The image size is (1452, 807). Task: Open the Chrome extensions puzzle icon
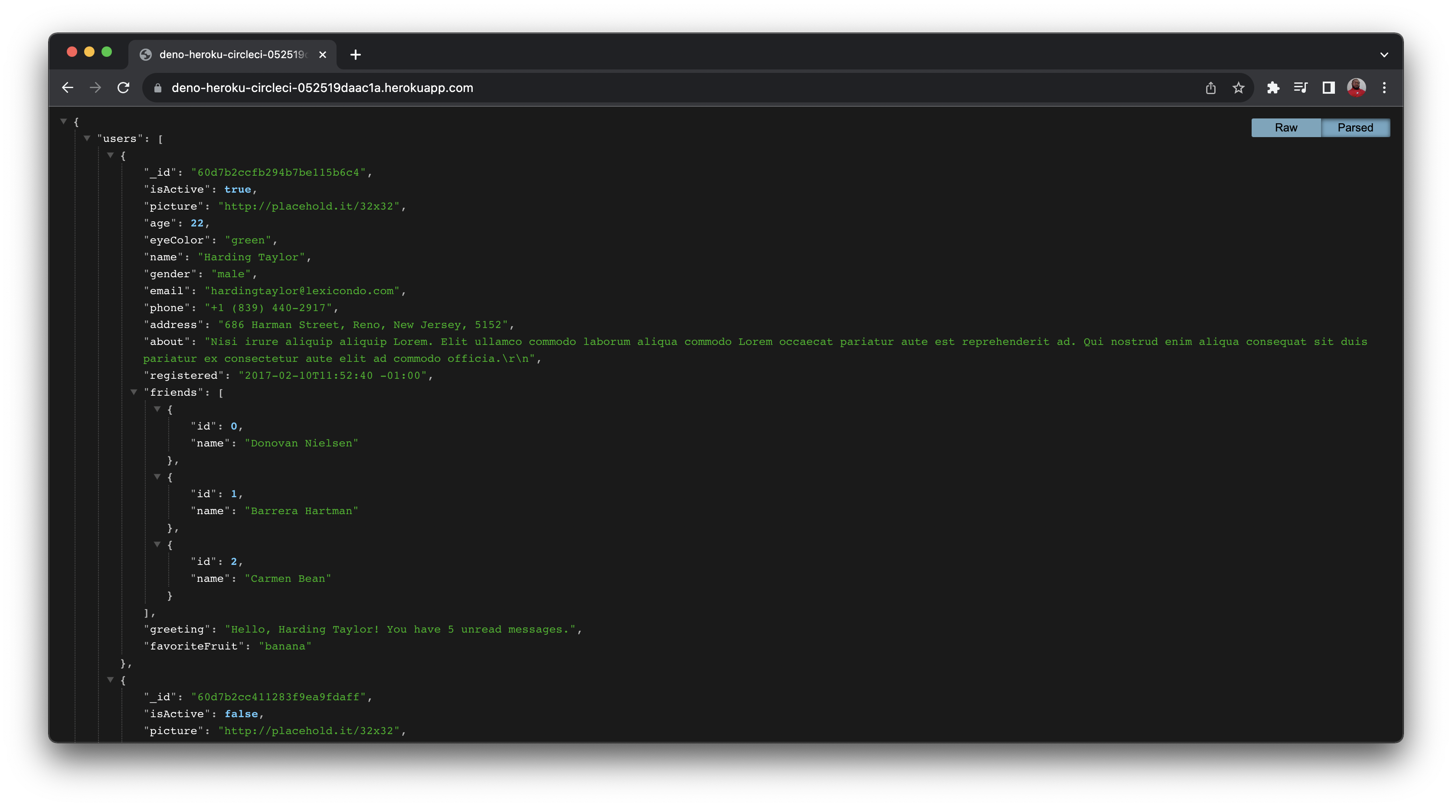1273,87
